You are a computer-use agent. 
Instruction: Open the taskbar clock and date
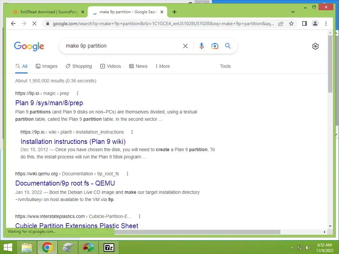[x=324, y=247]
